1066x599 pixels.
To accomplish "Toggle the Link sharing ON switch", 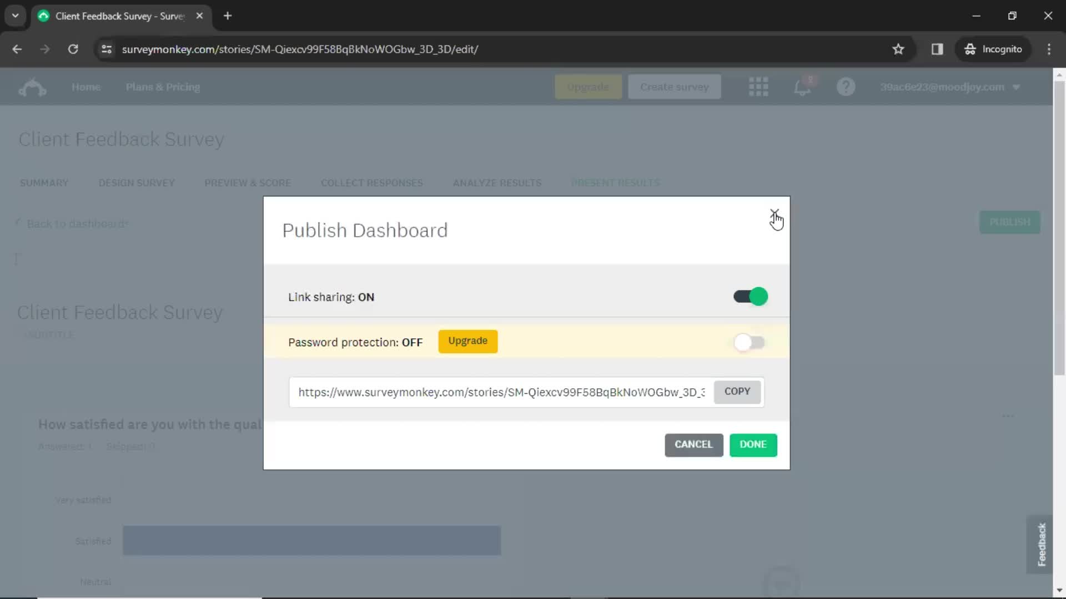I will [x=751, y=296].
